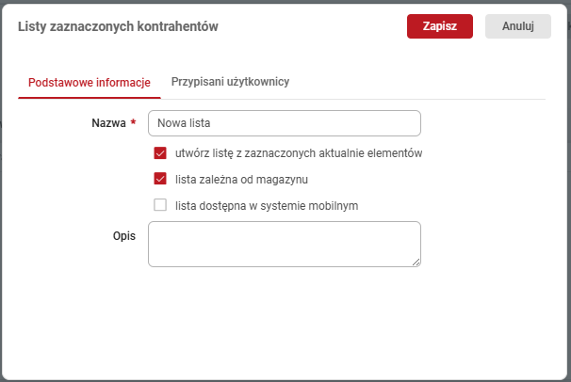Click the Opis textarea resize handle
The width and height of the screenshot is (571, 382).
coord(416,263)
